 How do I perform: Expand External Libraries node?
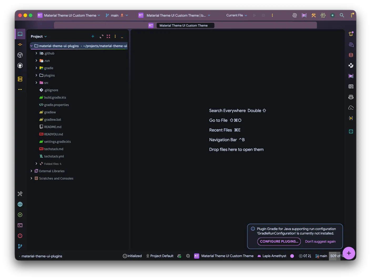point(31,171)
